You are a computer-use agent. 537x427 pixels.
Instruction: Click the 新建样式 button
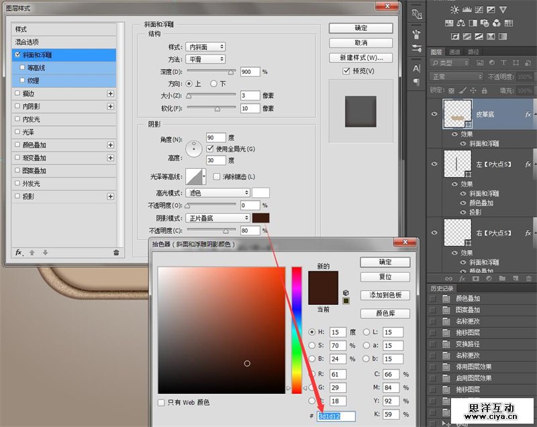click(x=361, y=58)
